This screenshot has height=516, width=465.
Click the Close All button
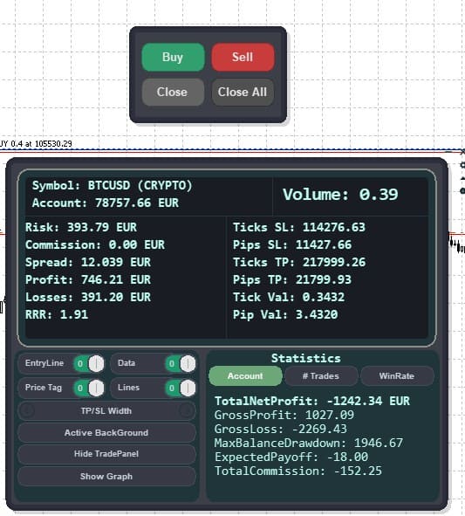243,93
